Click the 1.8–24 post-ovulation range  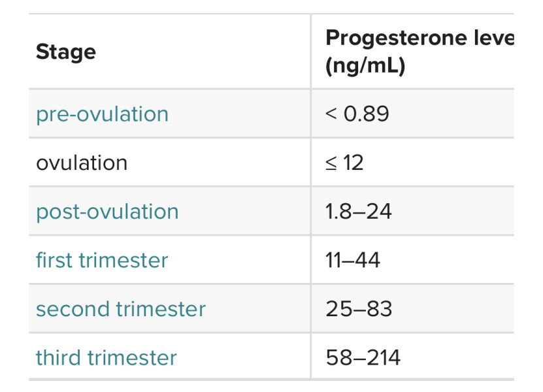[359, 212]
